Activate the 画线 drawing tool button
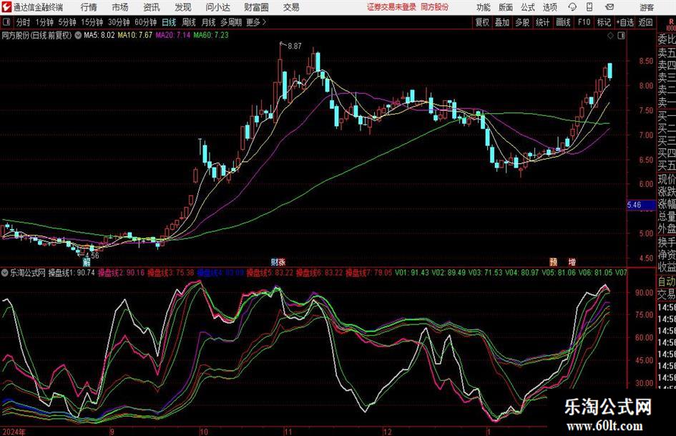676x436 pixels. click(563, 22)
